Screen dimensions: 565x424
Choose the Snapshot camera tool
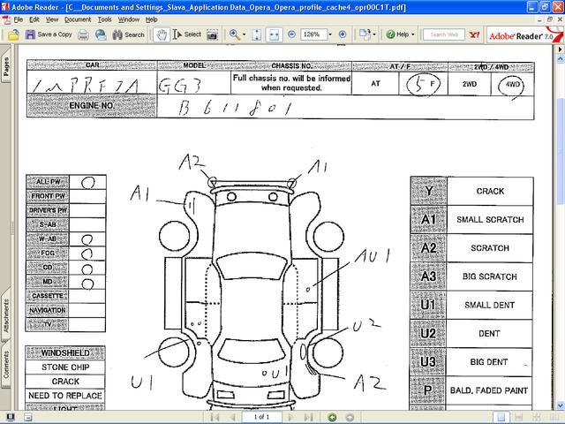[x=212, y=34]
